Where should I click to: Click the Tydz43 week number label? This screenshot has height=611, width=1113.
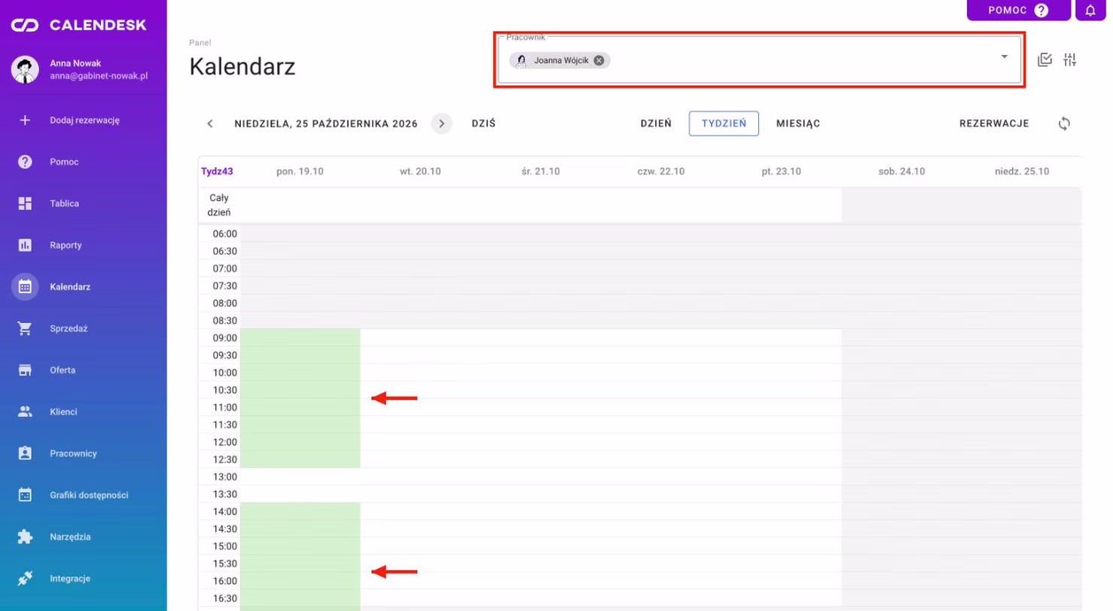[217, 171]
